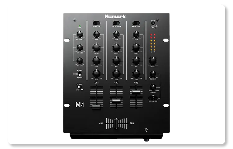
Task: Click the CH2 Bass knob
Action: (x=116, y=74)
